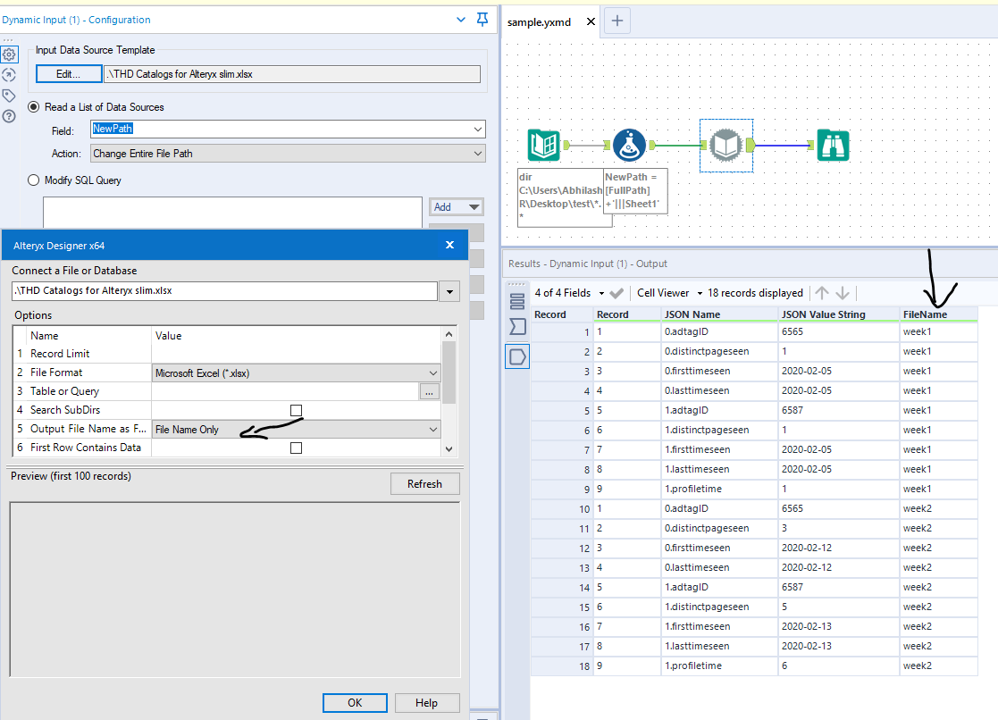Select the Dynamic Input tool node
The width and height of the screenshot is (998, 720).
pyautogui.click(x=725, y=145)
